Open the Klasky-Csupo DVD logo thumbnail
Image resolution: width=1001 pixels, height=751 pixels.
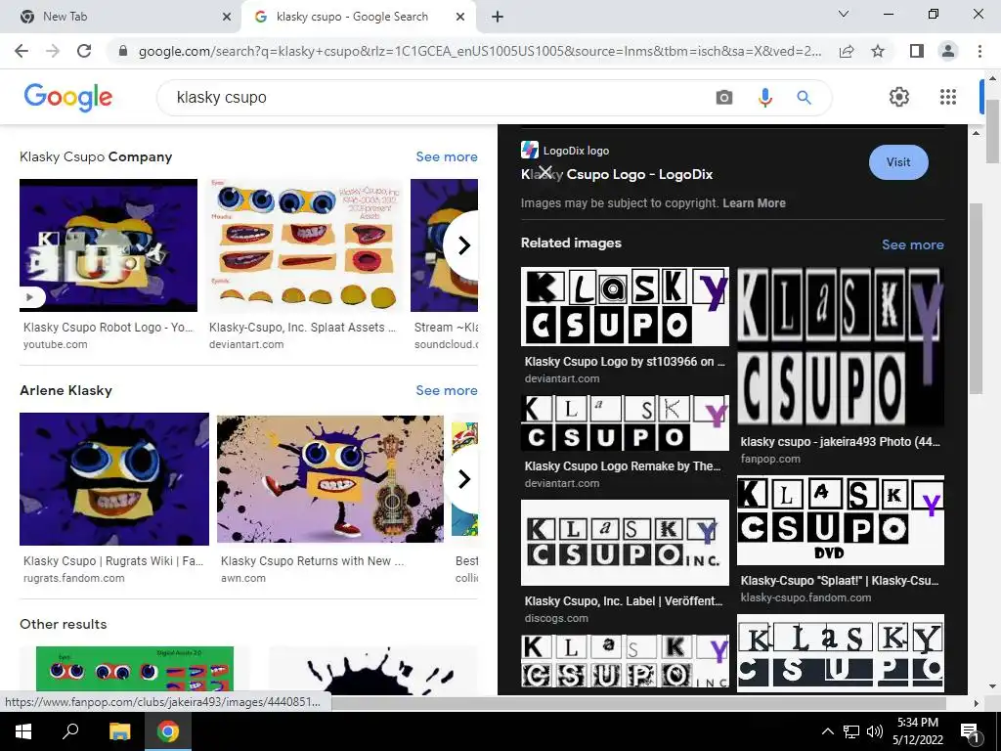(841, 520)
